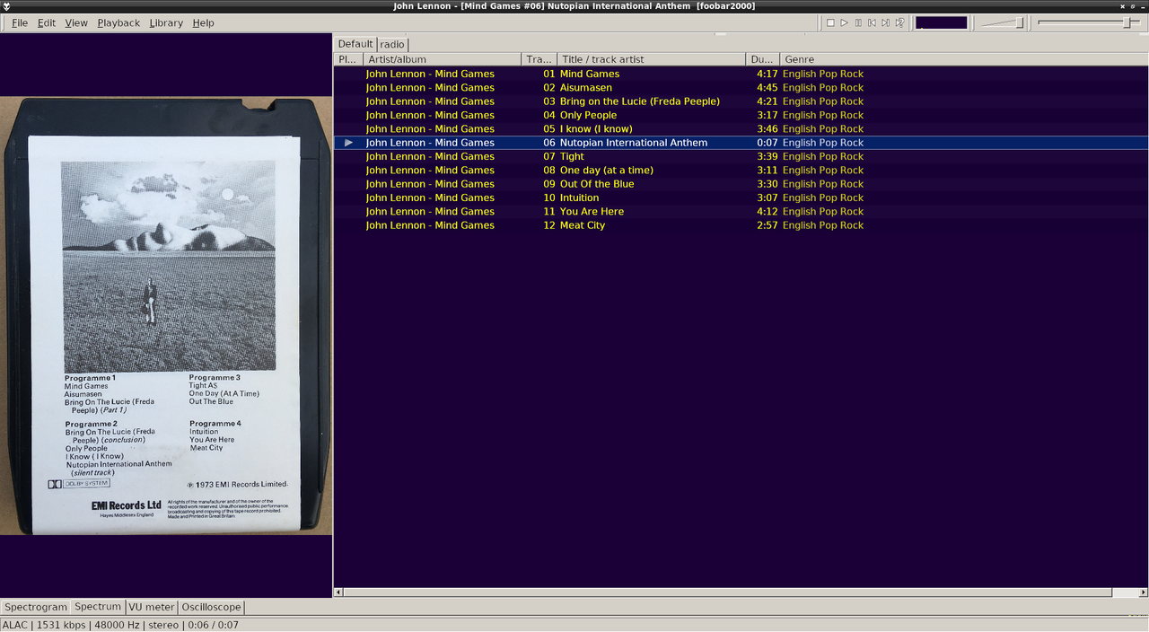Select track 11 You Are Here

point(741,211)
